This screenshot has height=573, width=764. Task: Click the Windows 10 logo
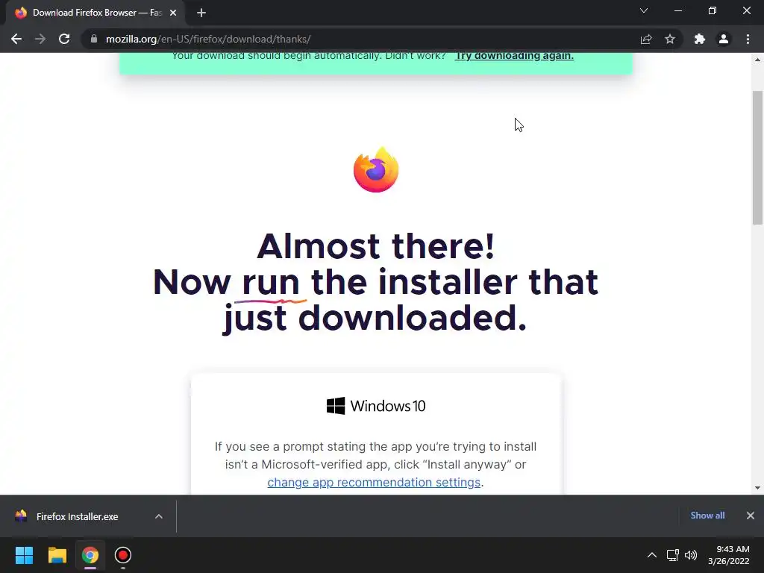pos(376,406)
